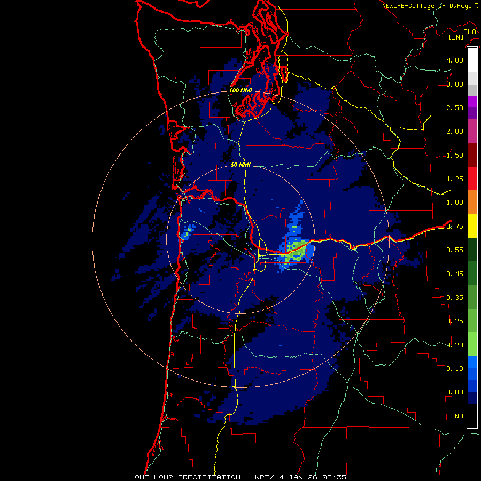The width and height of the screenshot is (481, 481).
Task: Select the [IN] units label
Action: point(456,37)
